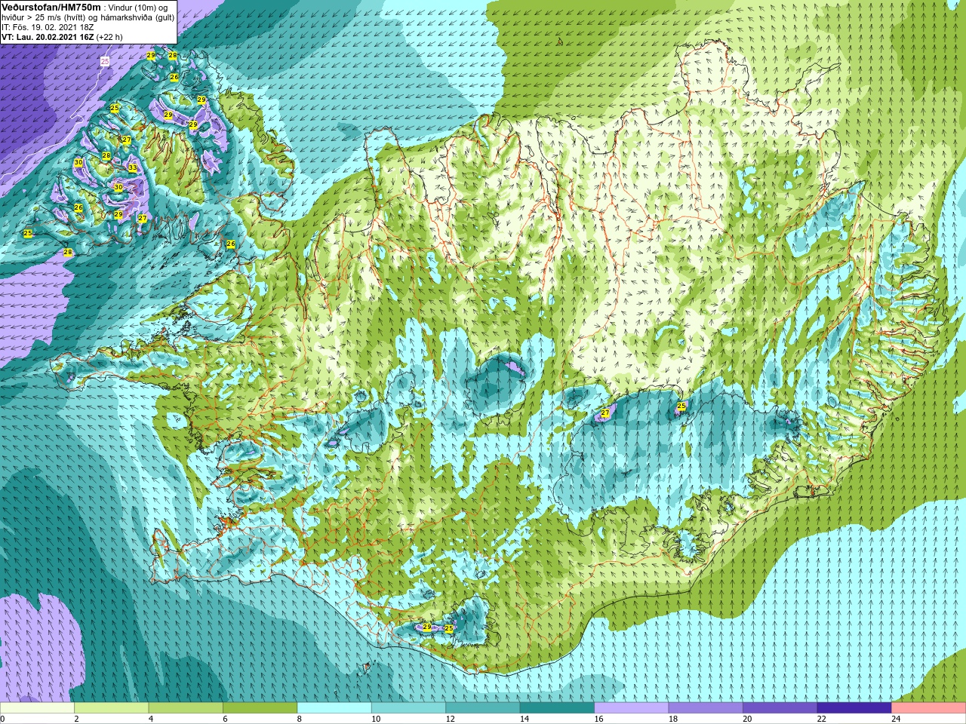Click the 'VT: Lau. 20.02.2021 16Z (+22 h)' line
This screenshot has height=724, width=966.
[x=62, y=37]
